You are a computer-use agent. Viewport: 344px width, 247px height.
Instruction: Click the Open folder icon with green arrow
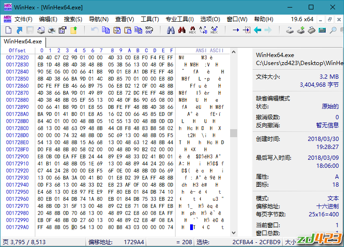click(x=74, y=30)
